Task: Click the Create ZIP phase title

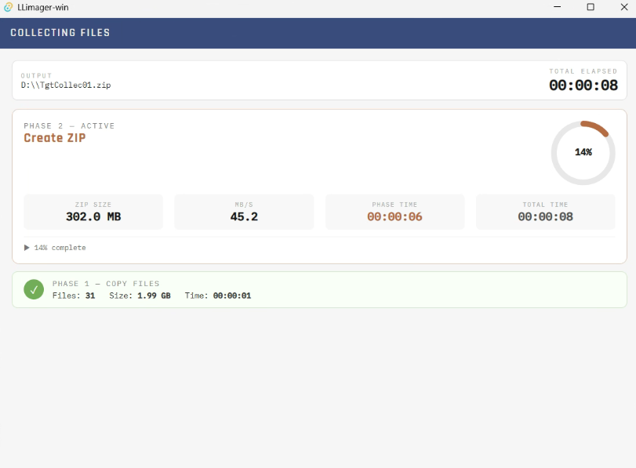Action: point(55,138)
